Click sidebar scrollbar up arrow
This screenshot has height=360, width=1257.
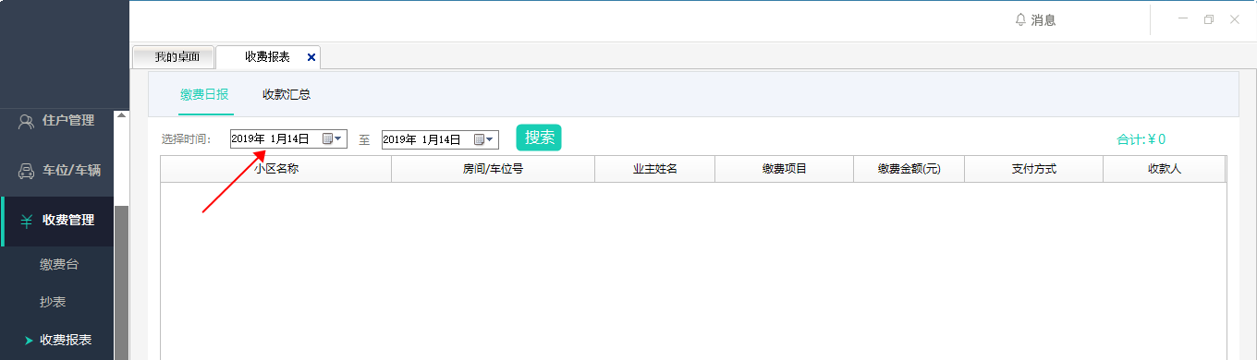[121, 116]
